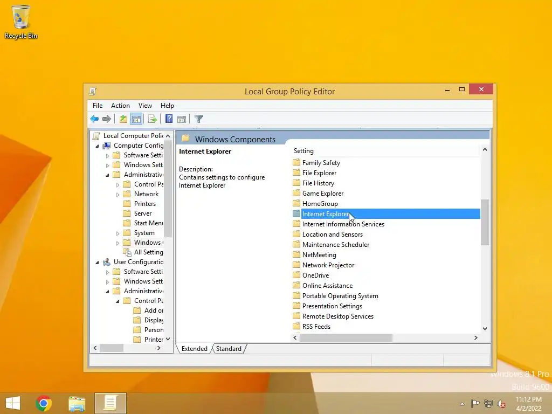Click the muted speaker tray icon

tap(501, 404)
